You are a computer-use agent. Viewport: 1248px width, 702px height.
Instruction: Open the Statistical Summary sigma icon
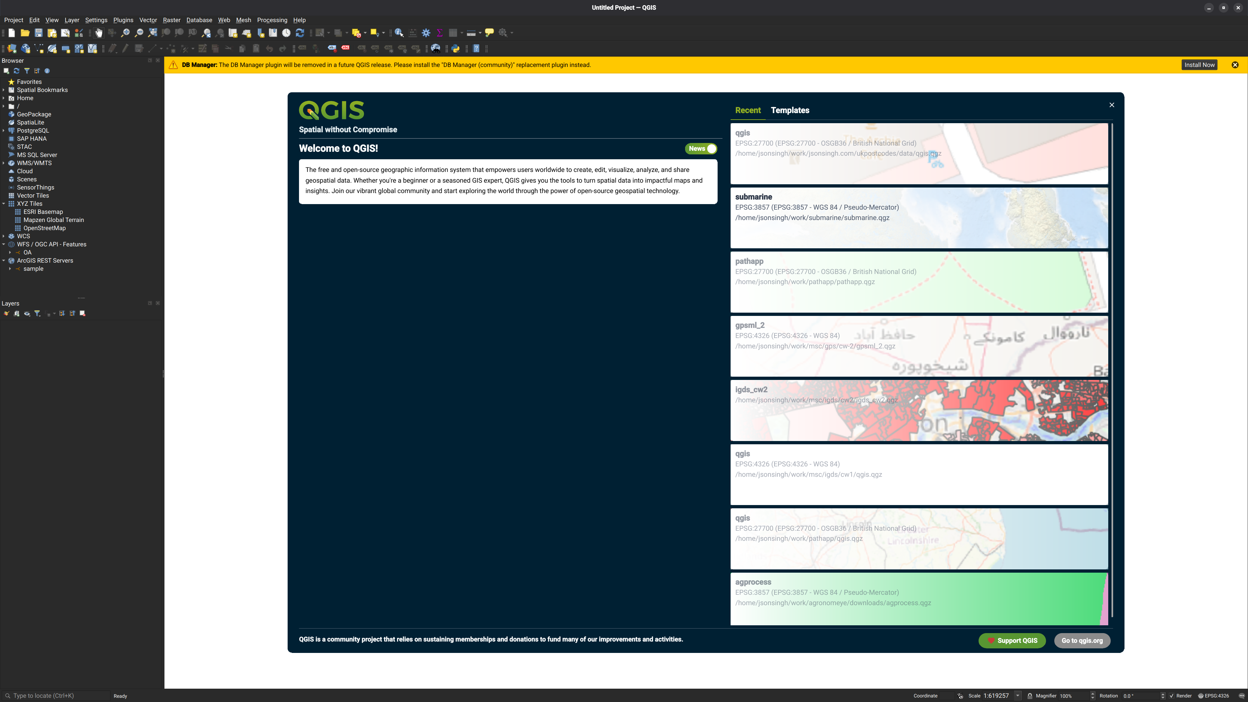(x=440, y=33)
